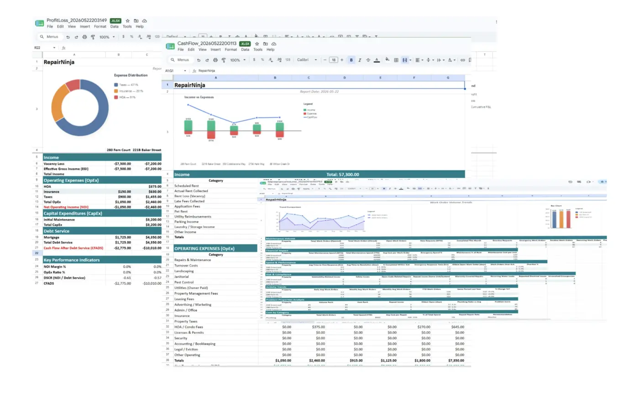Click merge cells icon in CashFlow
639x395 pixels.
[x=404, y=60]
